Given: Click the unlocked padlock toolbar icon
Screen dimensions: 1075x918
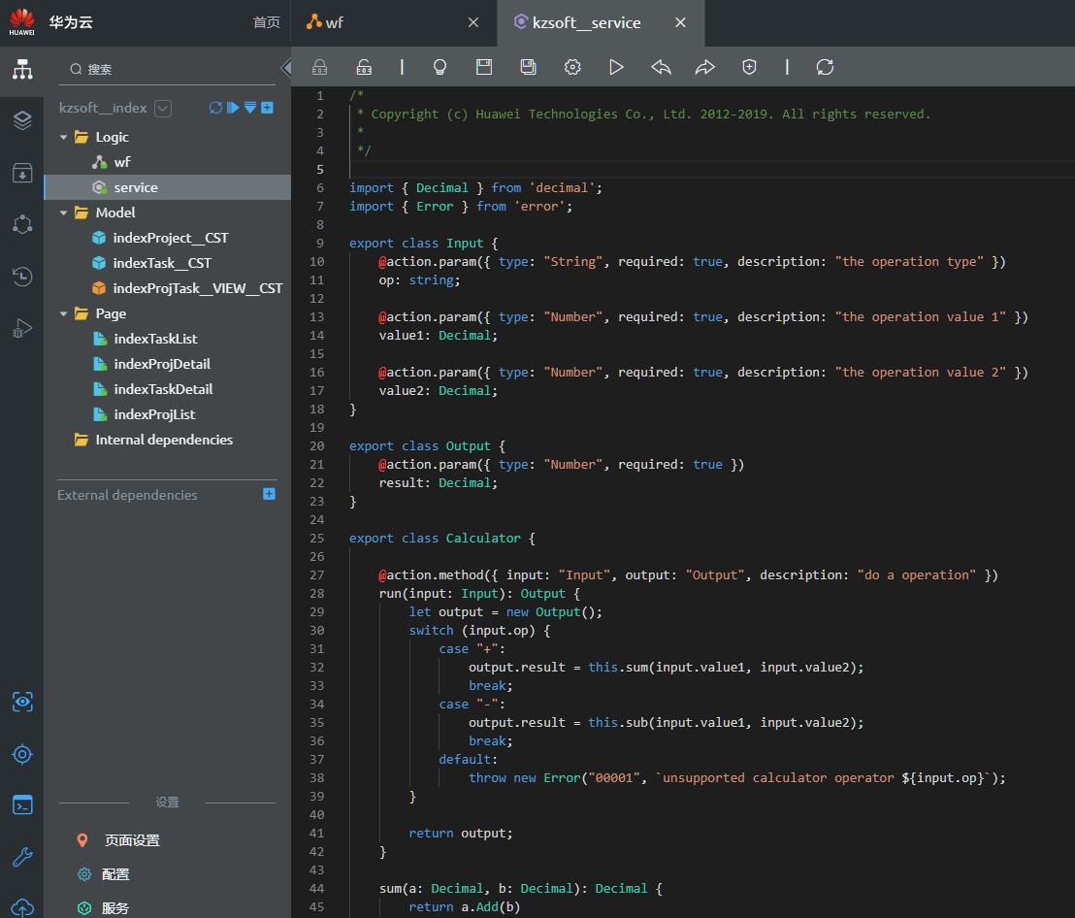Looking at the screenshot, I should click(364, 67).
